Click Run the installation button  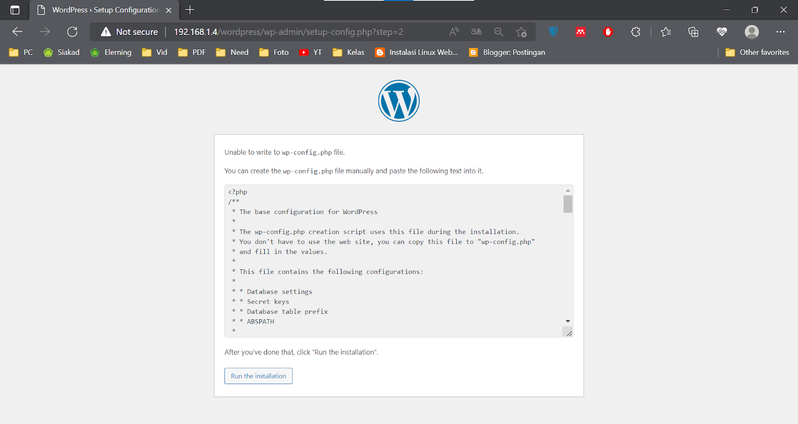click(x=258, y=376)
